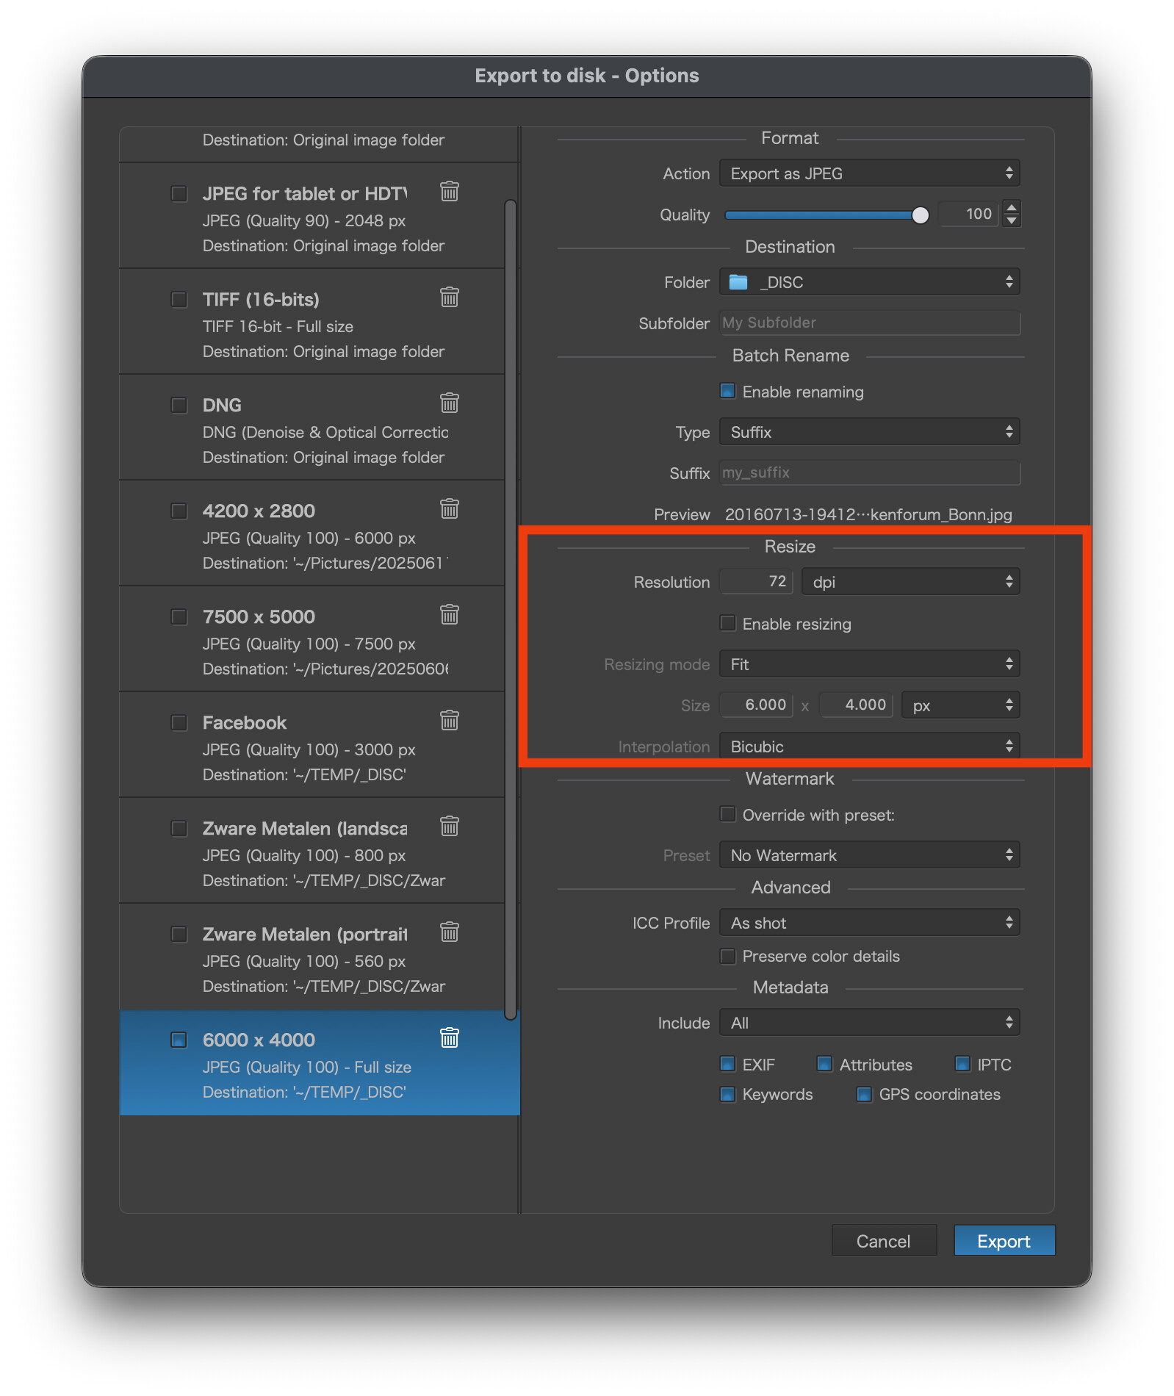Check the Facebook preset checkbox
The width and height of the screenshot is (1174, 1396).
coord(179,722)
